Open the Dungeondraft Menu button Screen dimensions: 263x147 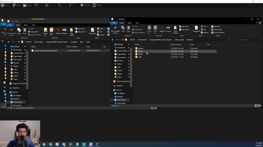(x=5, y=5)
